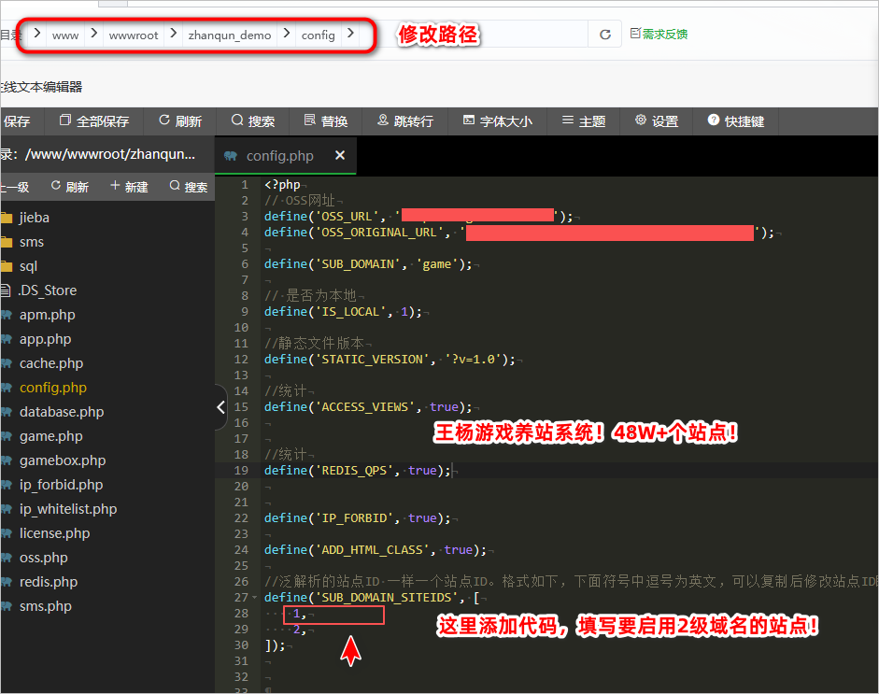Open the sql folder
Screen dimensions: 879x694
(28, 266)
